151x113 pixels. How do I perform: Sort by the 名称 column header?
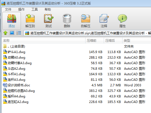click(44, 40)
